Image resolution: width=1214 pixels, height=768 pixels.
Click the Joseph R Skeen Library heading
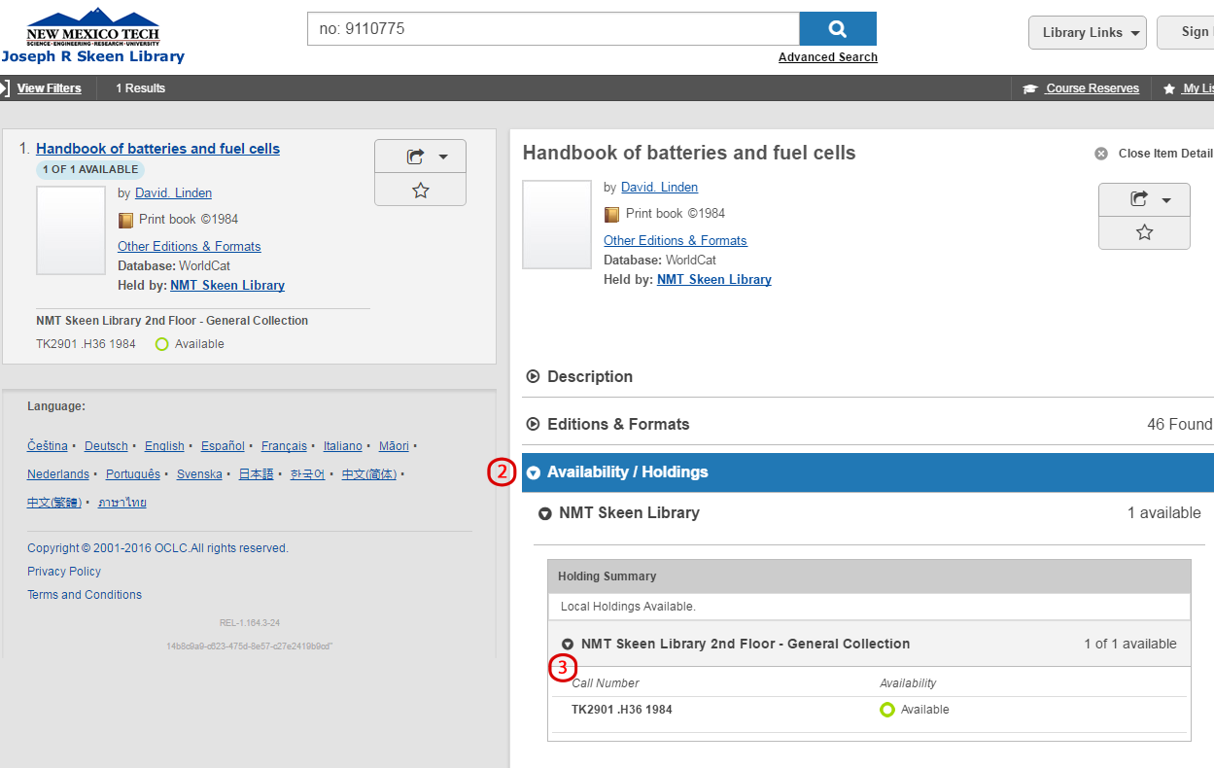pos(93,56)
